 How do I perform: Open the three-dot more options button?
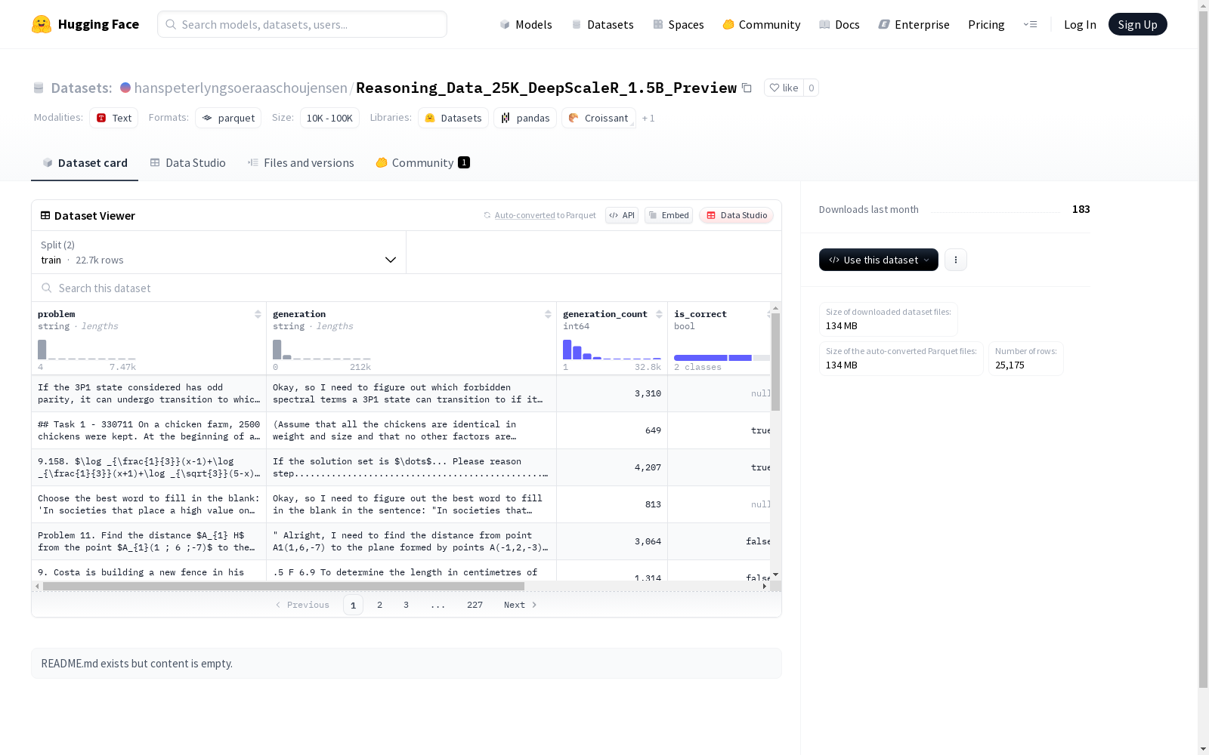click(955, 260)
